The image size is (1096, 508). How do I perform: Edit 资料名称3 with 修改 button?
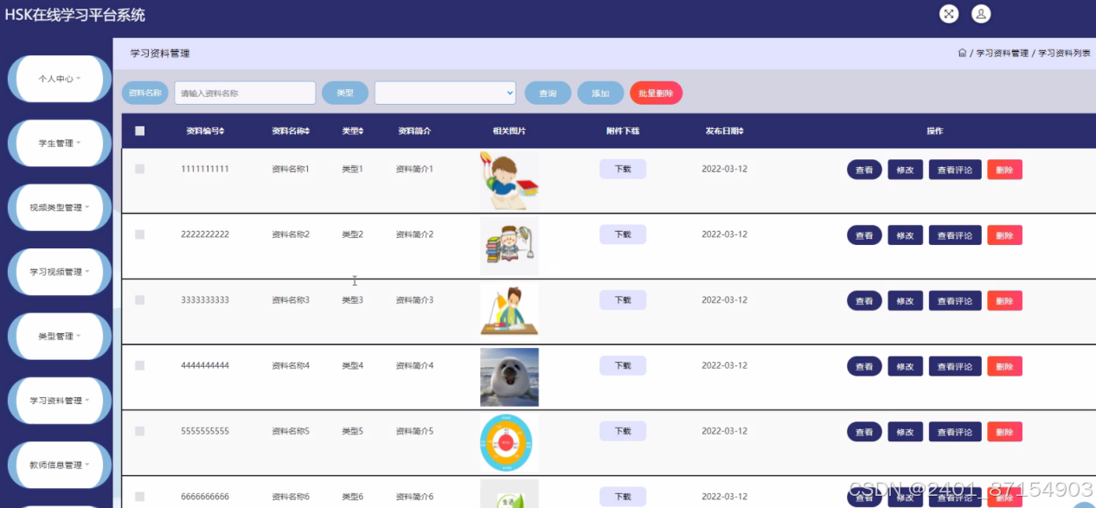[x=905, y=301]
